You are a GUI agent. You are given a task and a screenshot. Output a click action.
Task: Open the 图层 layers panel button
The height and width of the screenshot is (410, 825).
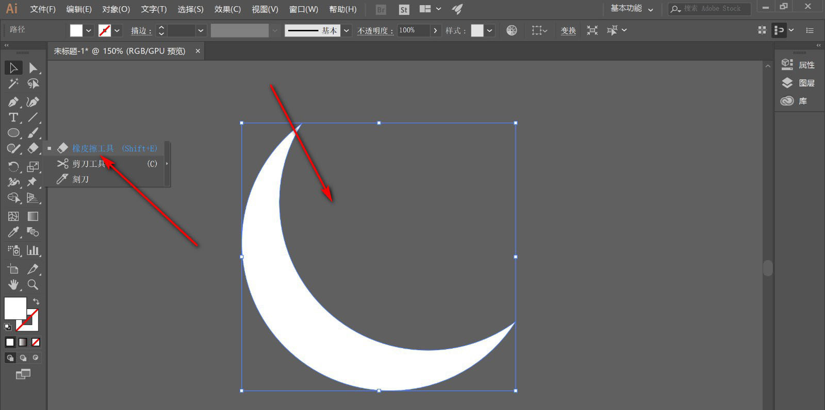click(x=799, y=83)
